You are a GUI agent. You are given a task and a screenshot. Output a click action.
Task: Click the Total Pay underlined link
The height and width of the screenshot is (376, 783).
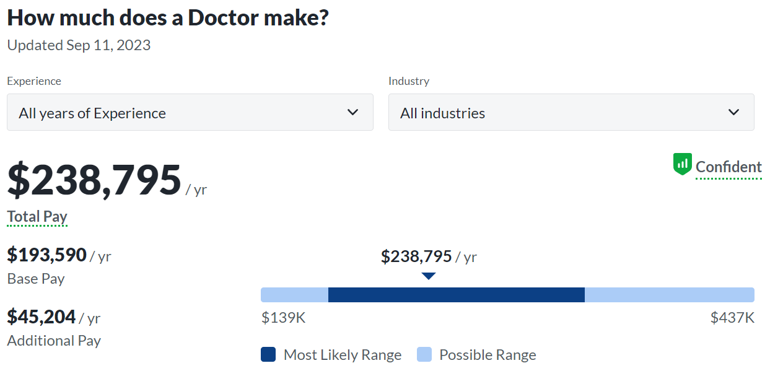(x=37, y=216)
